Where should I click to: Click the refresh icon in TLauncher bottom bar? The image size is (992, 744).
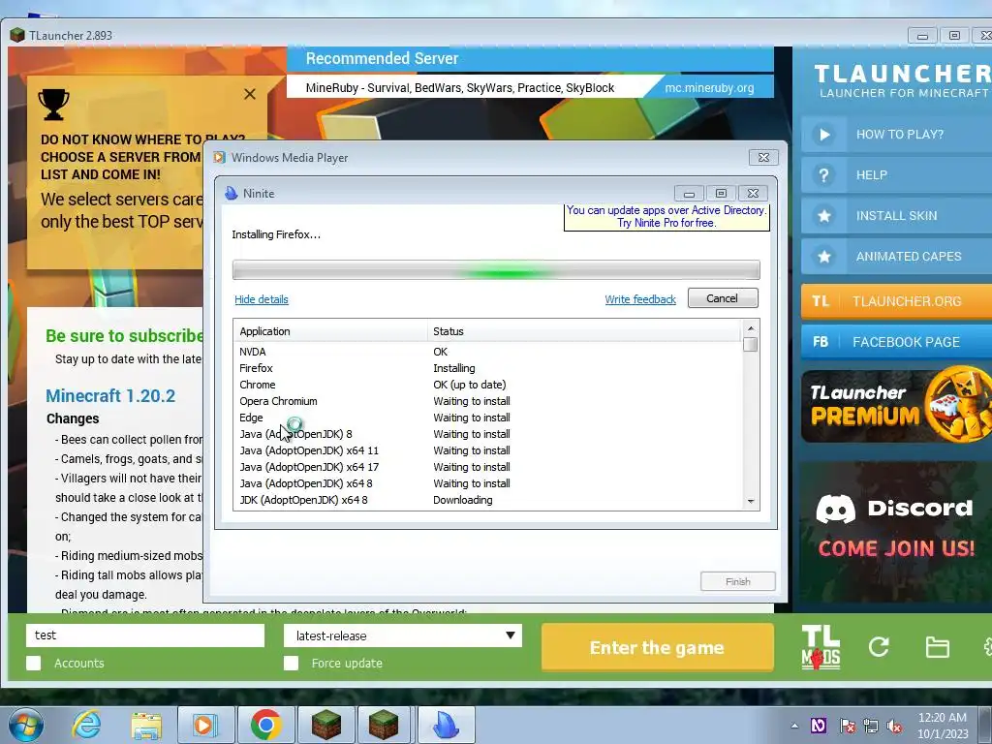coord(879,646)
